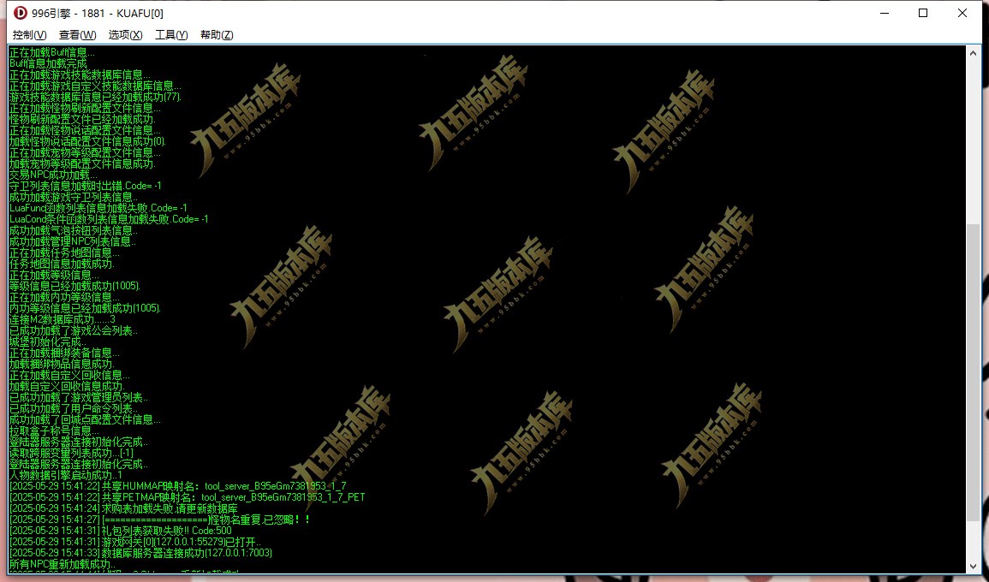Click the line '人物数据引擎启动成功..1'
This screenshot has height=582, width=989.
point(66,475)
